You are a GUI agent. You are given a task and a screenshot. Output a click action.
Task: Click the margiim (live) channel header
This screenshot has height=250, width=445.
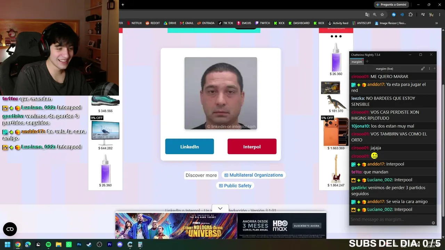click(385, 69)
